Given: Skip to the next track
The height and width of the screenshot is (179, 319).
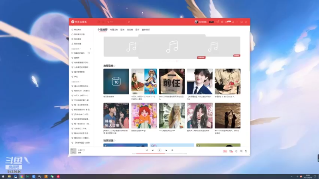Looking at the screenshot, I should (x=166, y=150).
